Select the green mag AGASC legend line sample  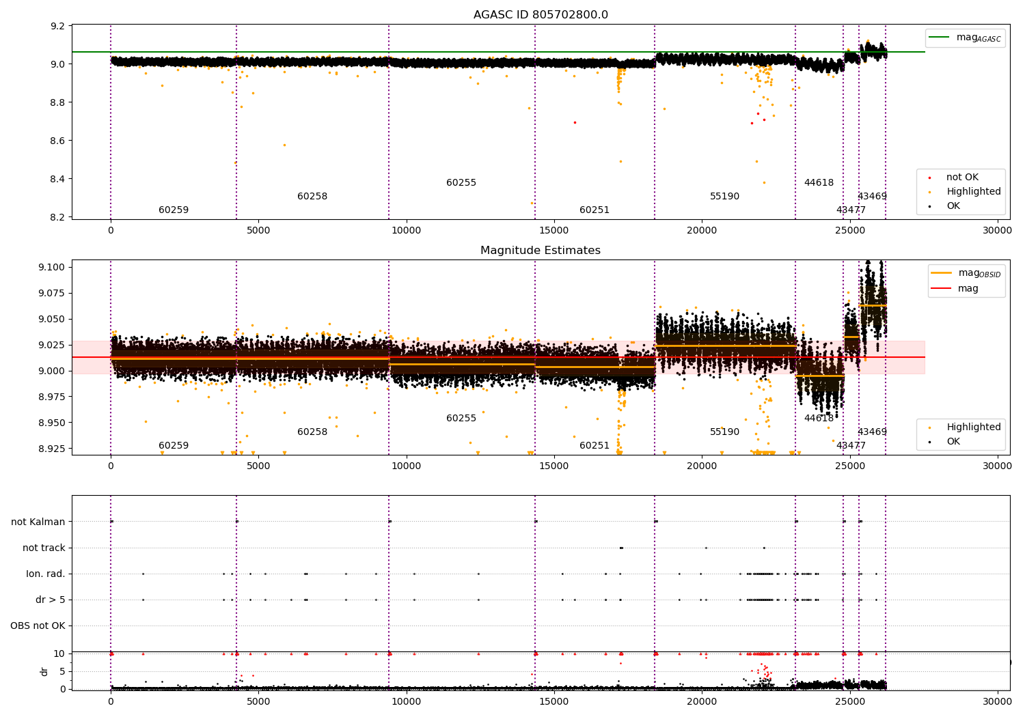click(940, 38)
